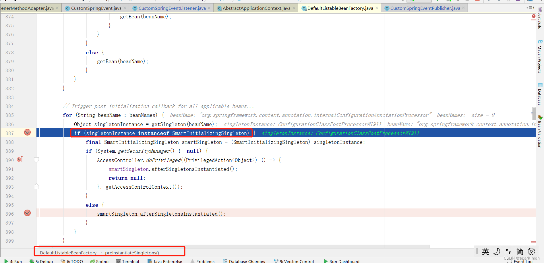The width and height of the screenshot is (544, 263).
Task: Toggle the IME punctuation mode icon
Action: click(508, 252)
